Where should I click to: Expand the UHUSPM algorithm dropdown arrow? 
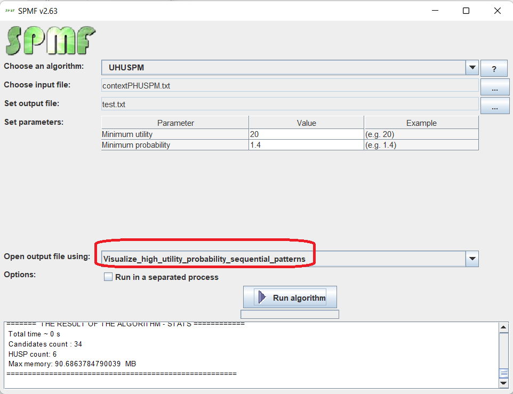(472, 68)
